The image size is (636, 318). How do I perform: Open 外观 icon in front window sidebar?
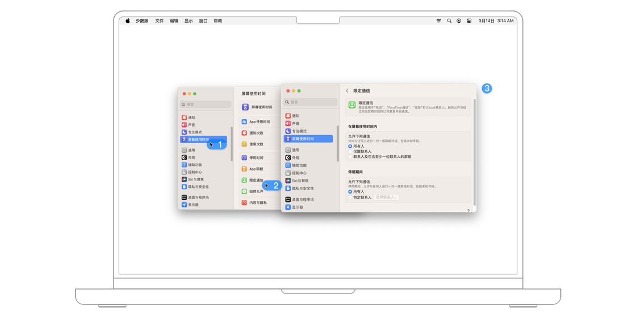288,157
